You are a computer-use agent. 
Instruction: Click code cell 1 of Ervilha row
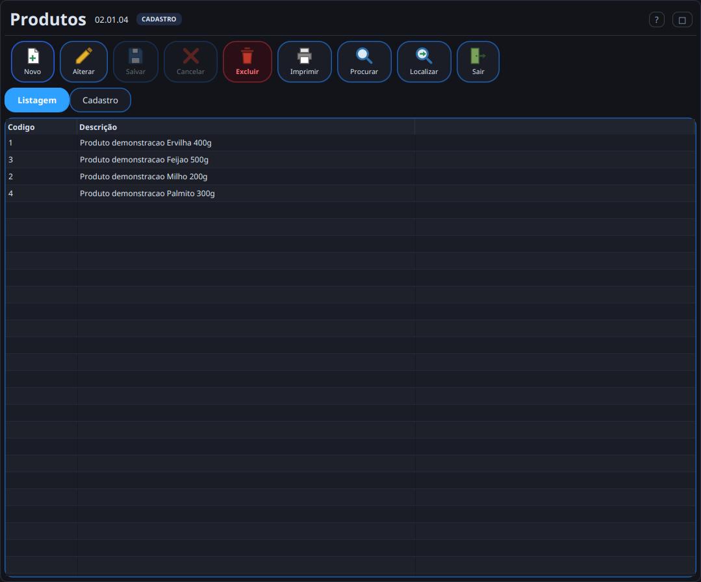[x=41, y=143]
